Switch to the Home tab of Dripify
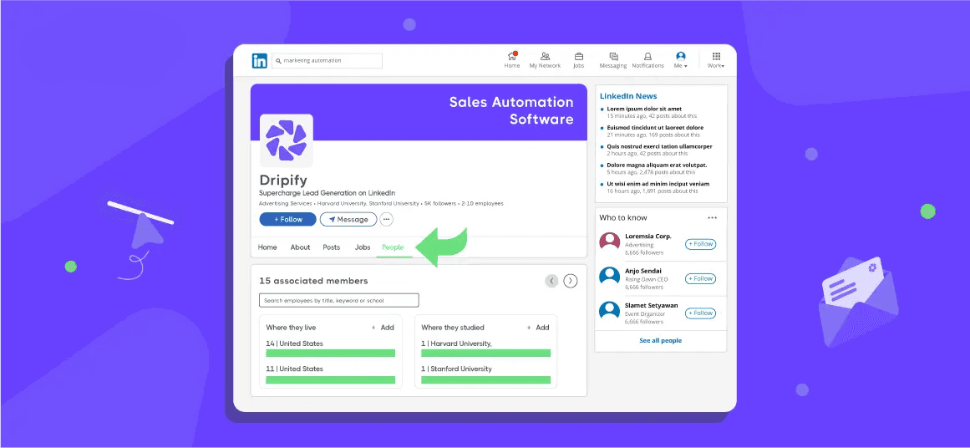This screenshot has height=448, width=970. [x=267, y=247]
